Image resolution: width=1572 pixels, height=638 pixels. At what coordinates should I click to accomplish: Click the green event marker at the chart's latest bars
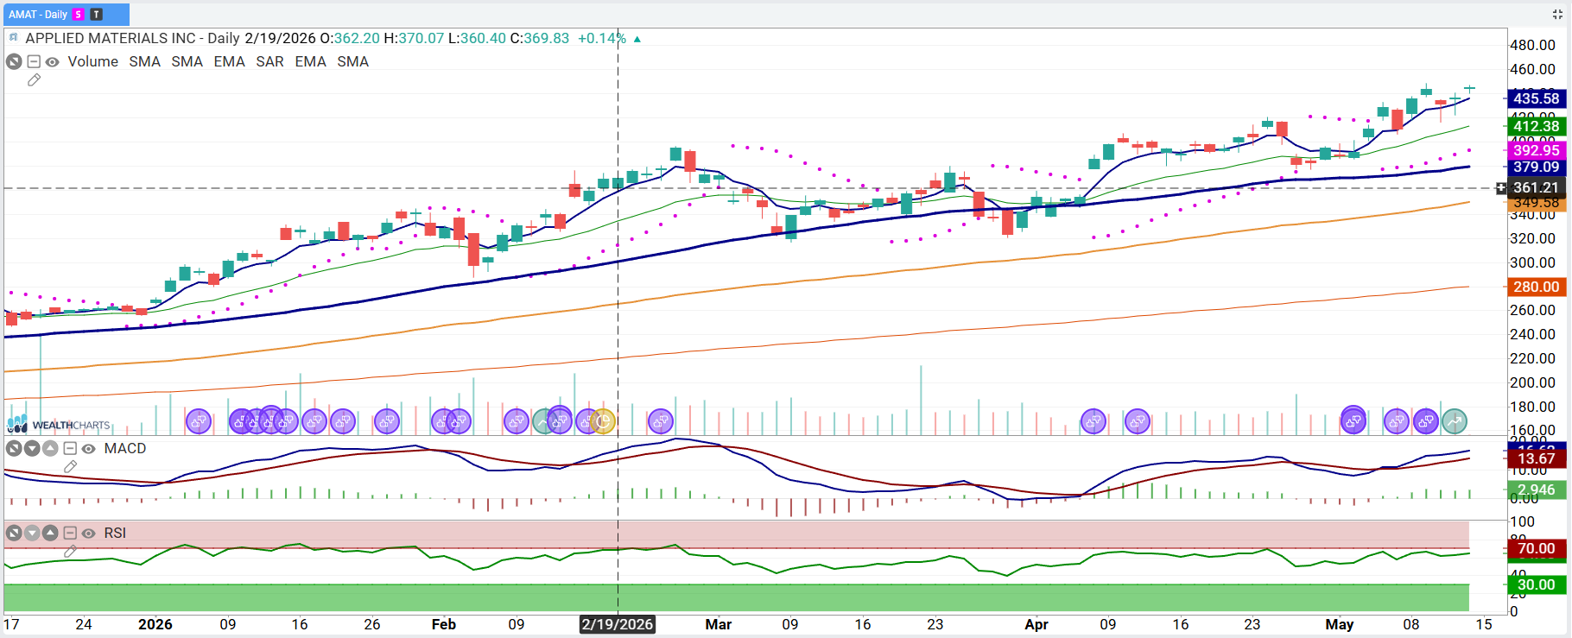click(1455, 421)
